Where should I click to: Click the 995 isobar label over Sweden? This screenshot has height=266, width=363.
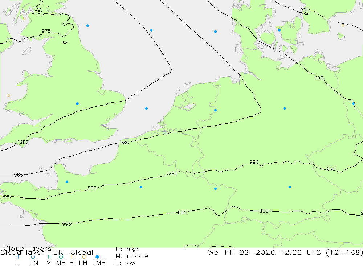(305, 9)
